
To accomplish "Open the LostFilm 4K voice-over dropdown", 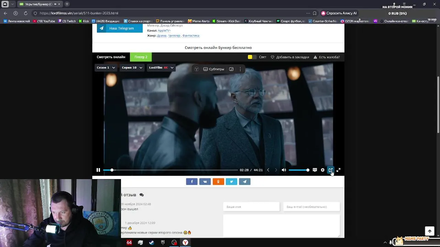I will 161,68.
